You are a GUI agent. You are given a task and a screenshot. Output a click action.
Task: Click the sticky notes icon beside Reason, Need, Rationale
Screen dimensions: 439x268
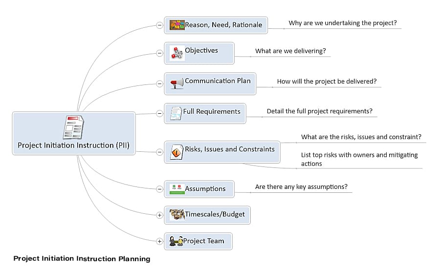(x=177, y=25)
